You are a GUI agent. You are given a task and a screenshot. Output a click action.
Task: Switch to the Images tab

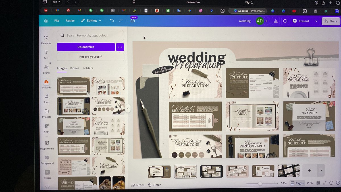[62, 68]
